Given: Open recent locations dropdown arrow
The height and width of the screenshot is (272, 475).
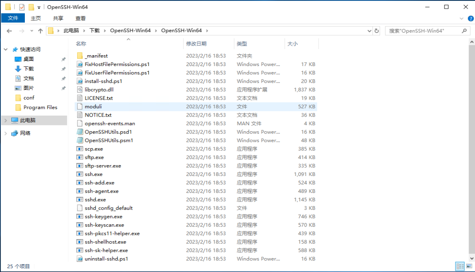Looking at the screenshot, I should [31, 31].
